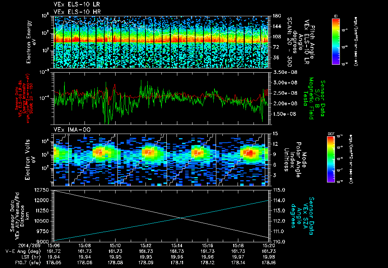The image size is (388, 268).
Task: Click the 15:14 time tick label
Action: (177, 246)
